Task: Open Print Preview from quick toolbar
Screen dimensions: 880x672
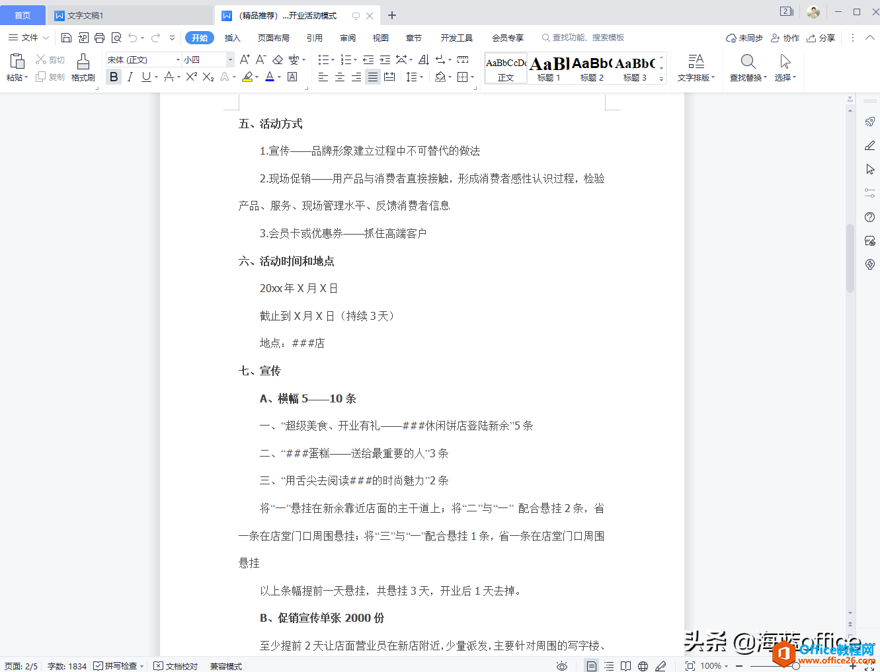Action: [116, 38]
